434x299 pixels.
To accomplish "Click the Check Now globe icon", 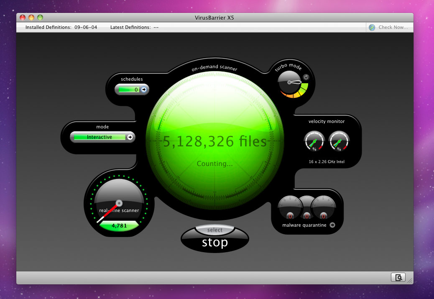I will [x=372, y=27].
